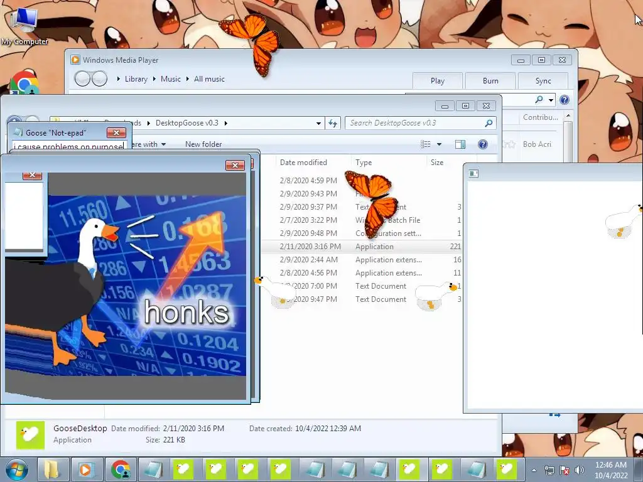Viewport: 643px width, 482px height.
Task: Click the Media Player scrollbar up arrow
Action: click(568, 116)
